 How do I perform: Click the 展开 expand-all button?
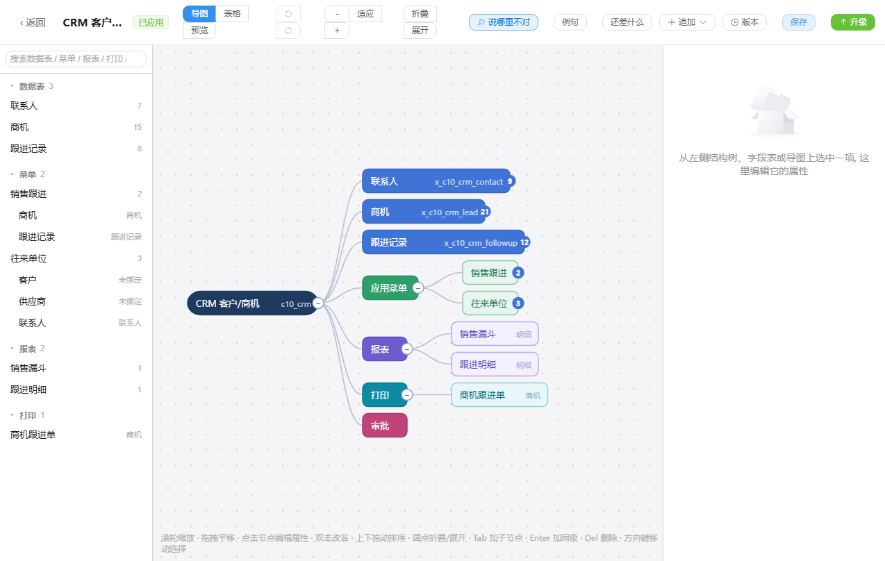click(420, 31)
